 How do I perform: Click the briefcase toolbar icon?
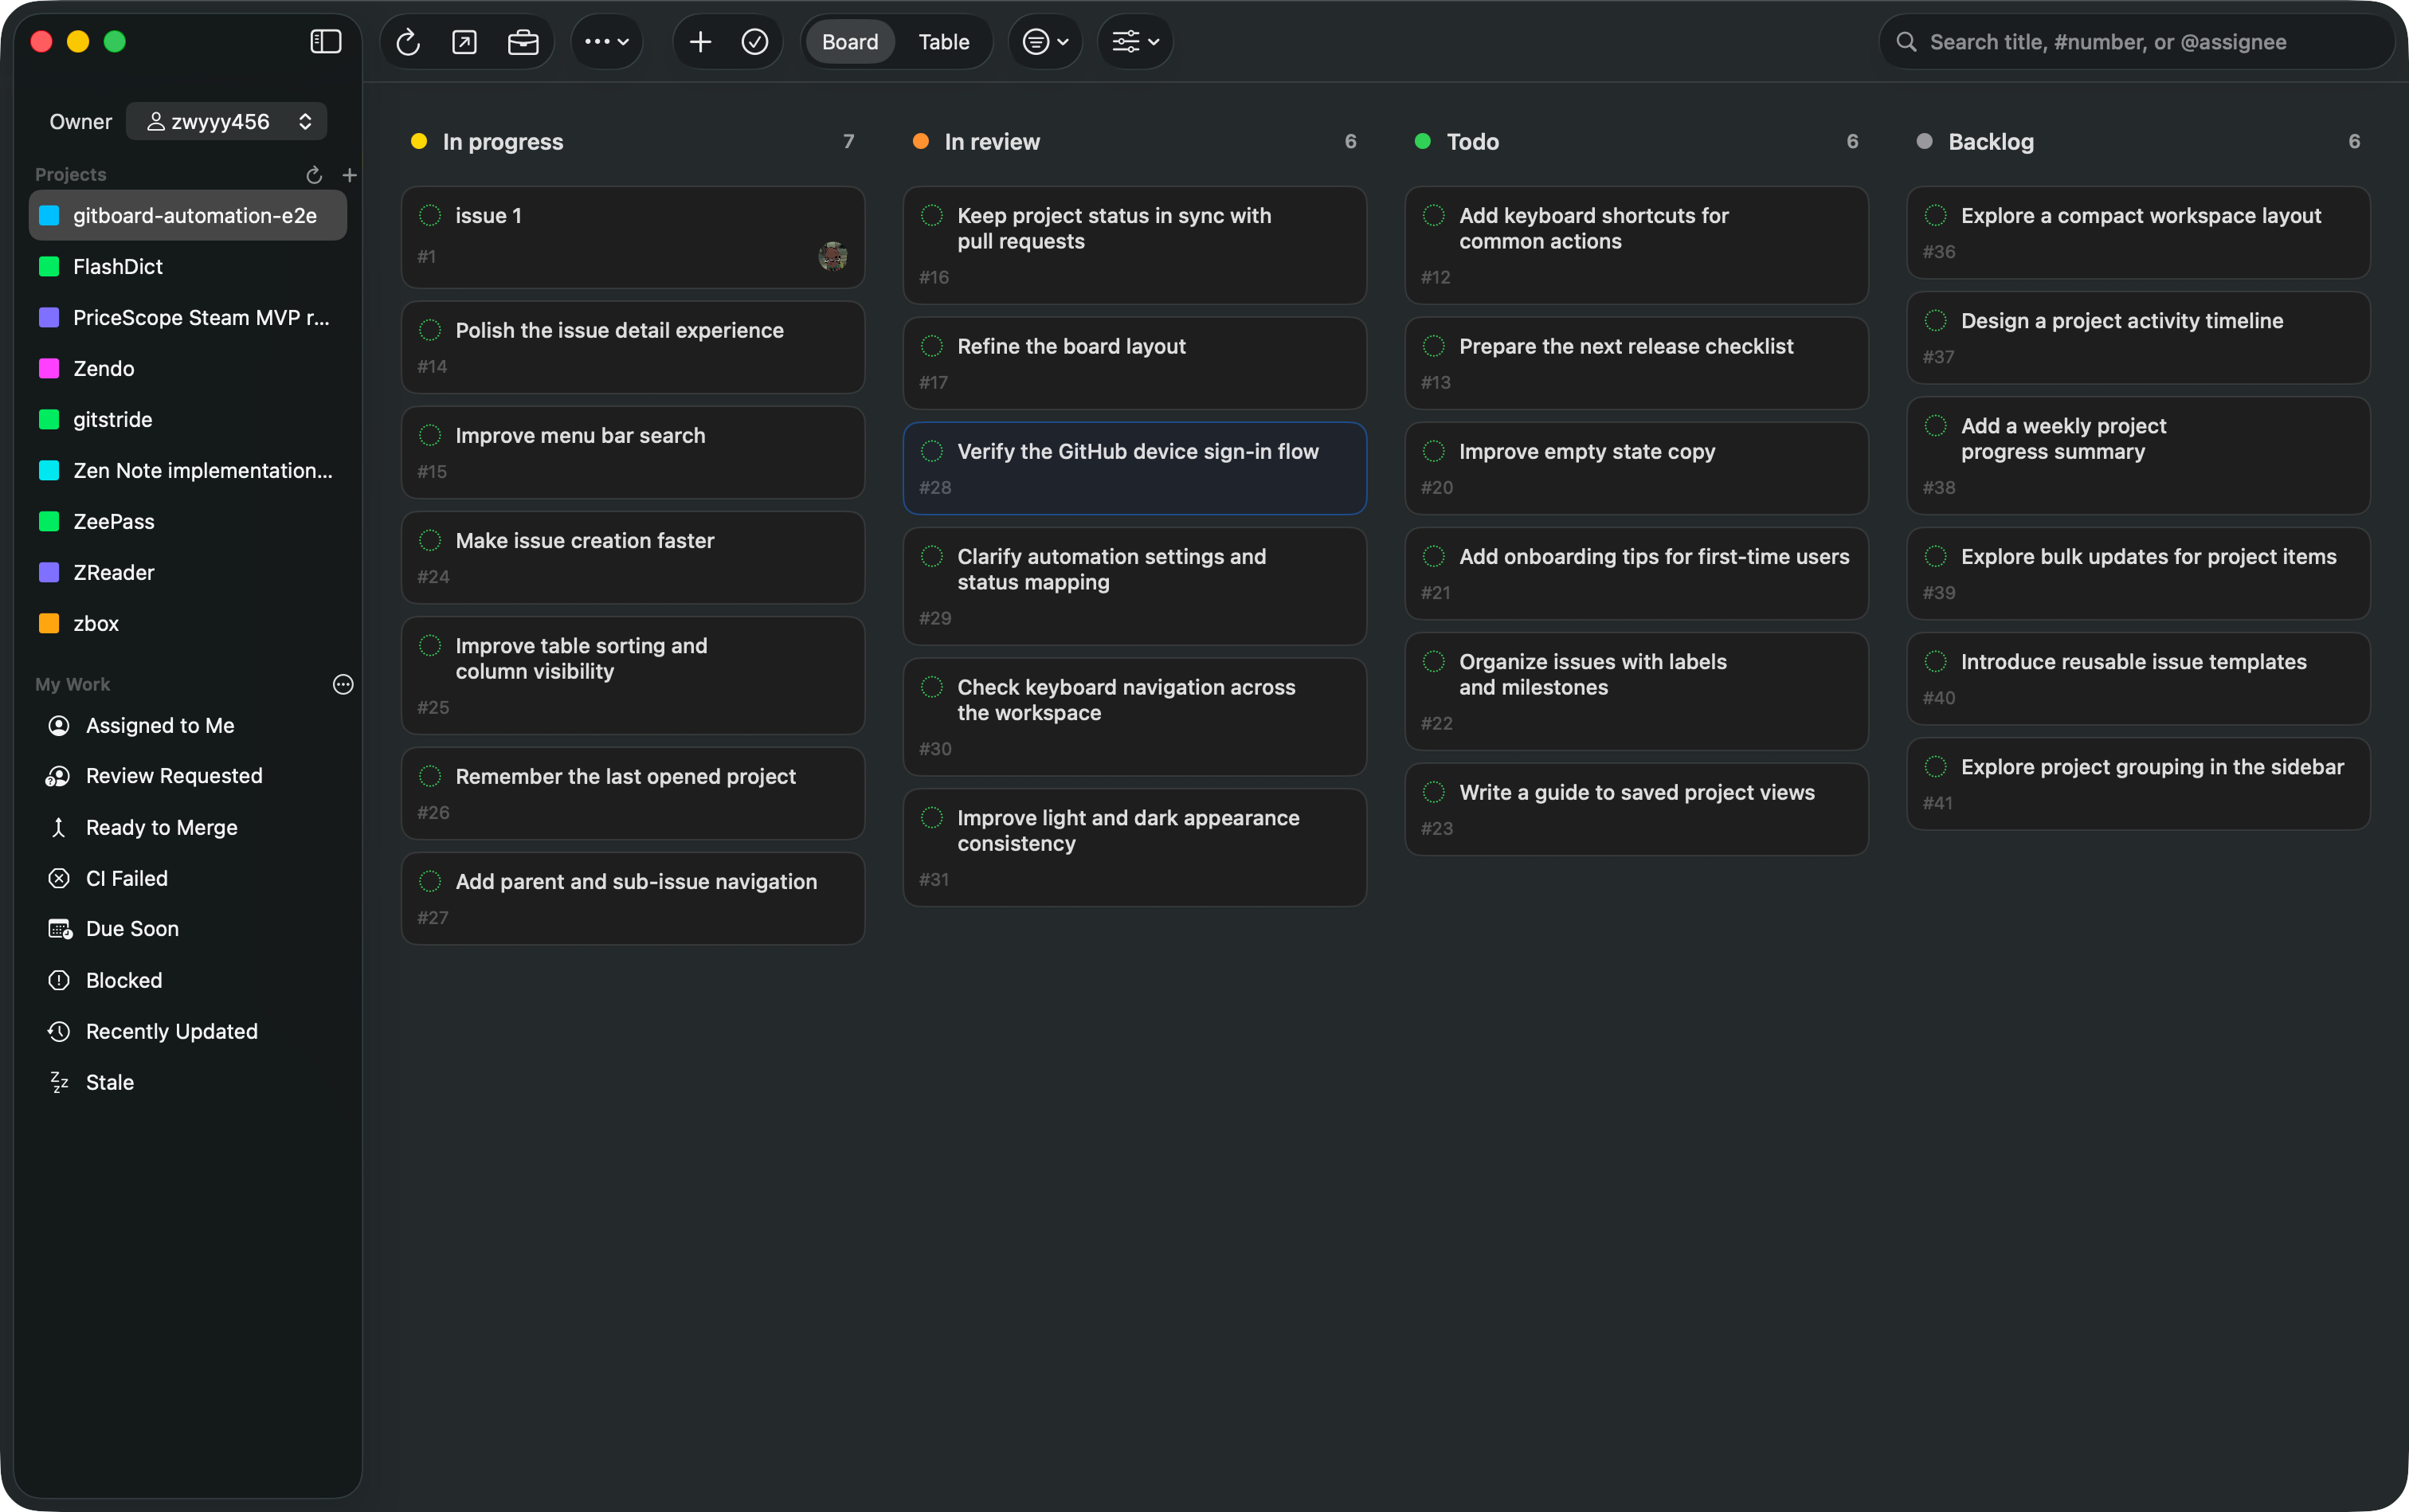pyautogui.click(x=523, y=42)
